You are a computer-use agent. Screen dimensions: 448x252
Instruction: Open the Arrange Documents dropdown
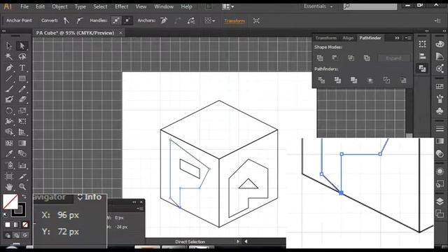pos(227,6)
